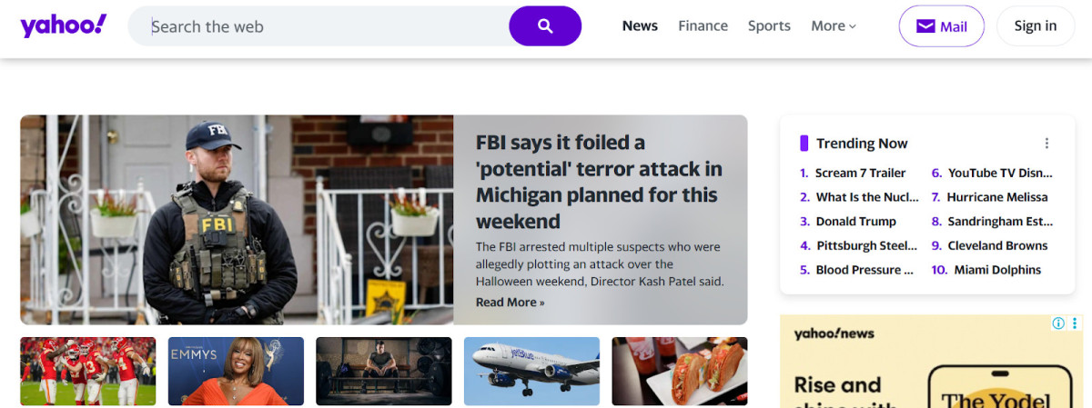This screenshot has height=408, width=1092.
Task: Click the Yahoo logo
Action: (x=63, y=26)
